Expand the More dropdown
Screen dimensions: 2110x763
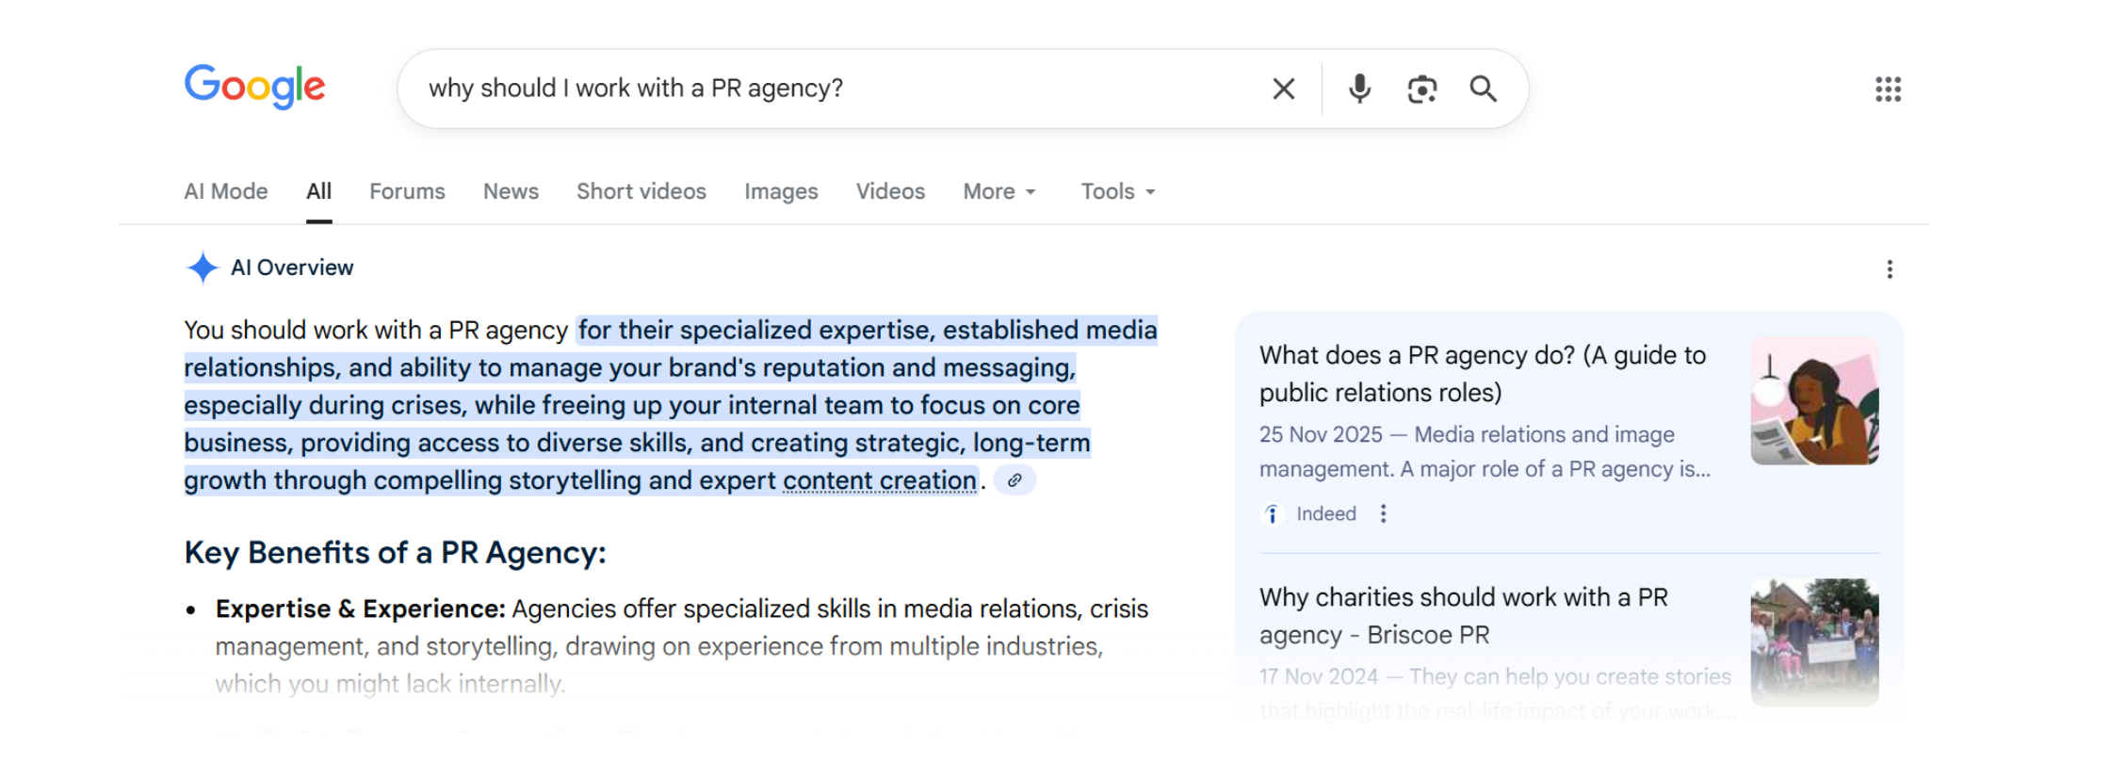(999, 191)
